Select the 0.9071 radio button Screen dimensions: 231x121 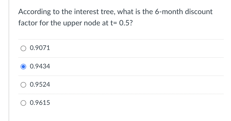(23, 48)
